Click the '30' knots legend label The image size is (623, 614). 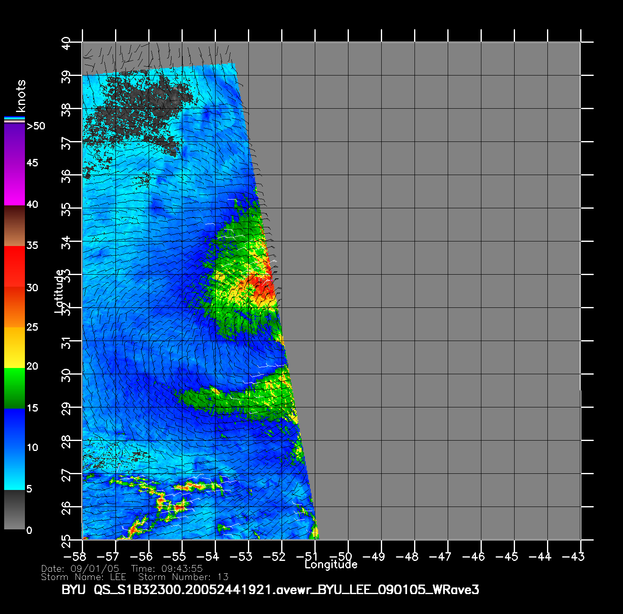tap(32, 288)
